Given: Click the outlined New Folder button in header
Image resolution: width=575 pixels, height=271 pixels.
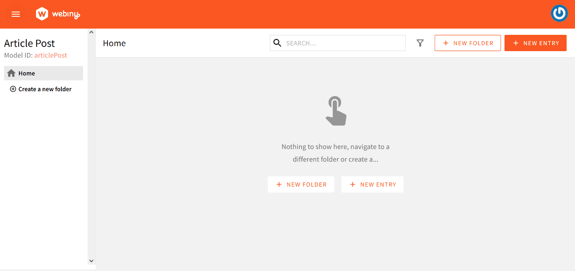Looking at the screenshot, I should (x=468, y=43).
